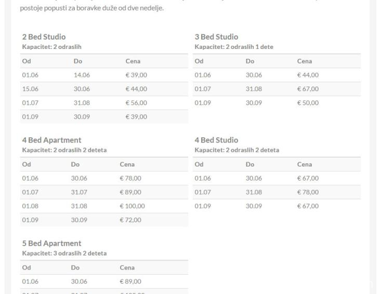Select the € 50,00 price cell
The height and width of the screenshot is (294, 380).
(308, 103)
